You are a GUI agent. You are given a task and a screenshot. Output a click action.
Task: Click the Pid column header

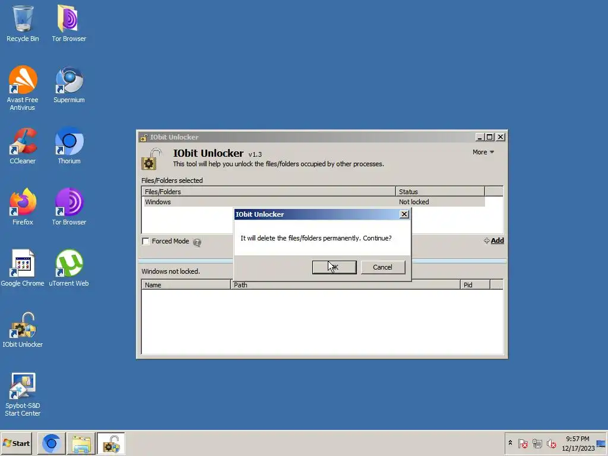[475, 285]
